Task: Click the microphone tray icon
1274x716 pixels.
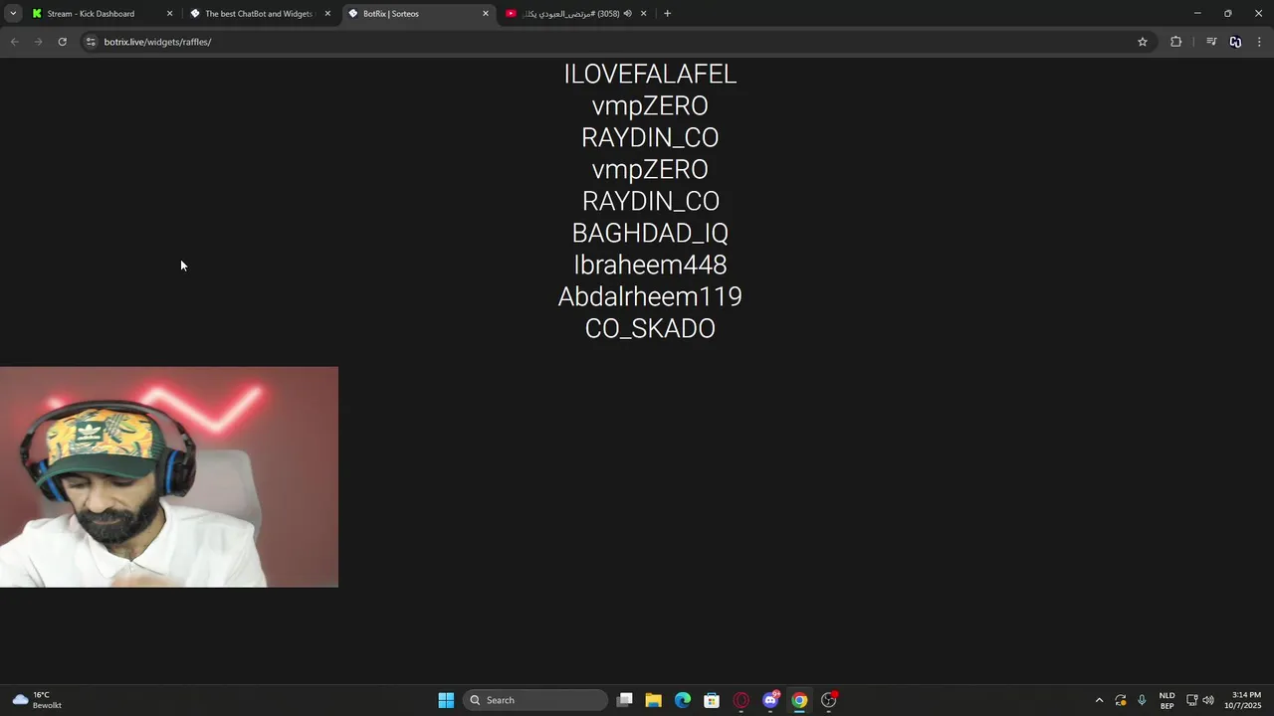Action: [1142, 700]
